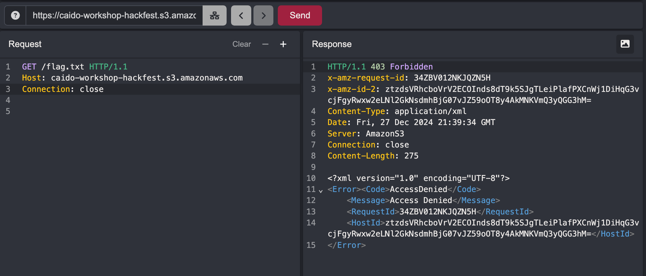Viewport: 646px width, 276px height.
Task: Send the request
Action: [x=300, y=15]
